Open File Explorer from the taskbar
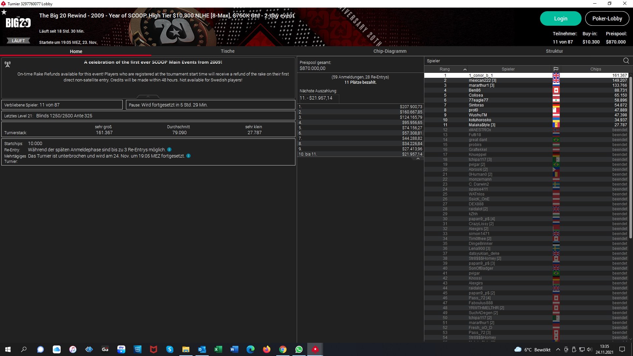 [186, 349]
